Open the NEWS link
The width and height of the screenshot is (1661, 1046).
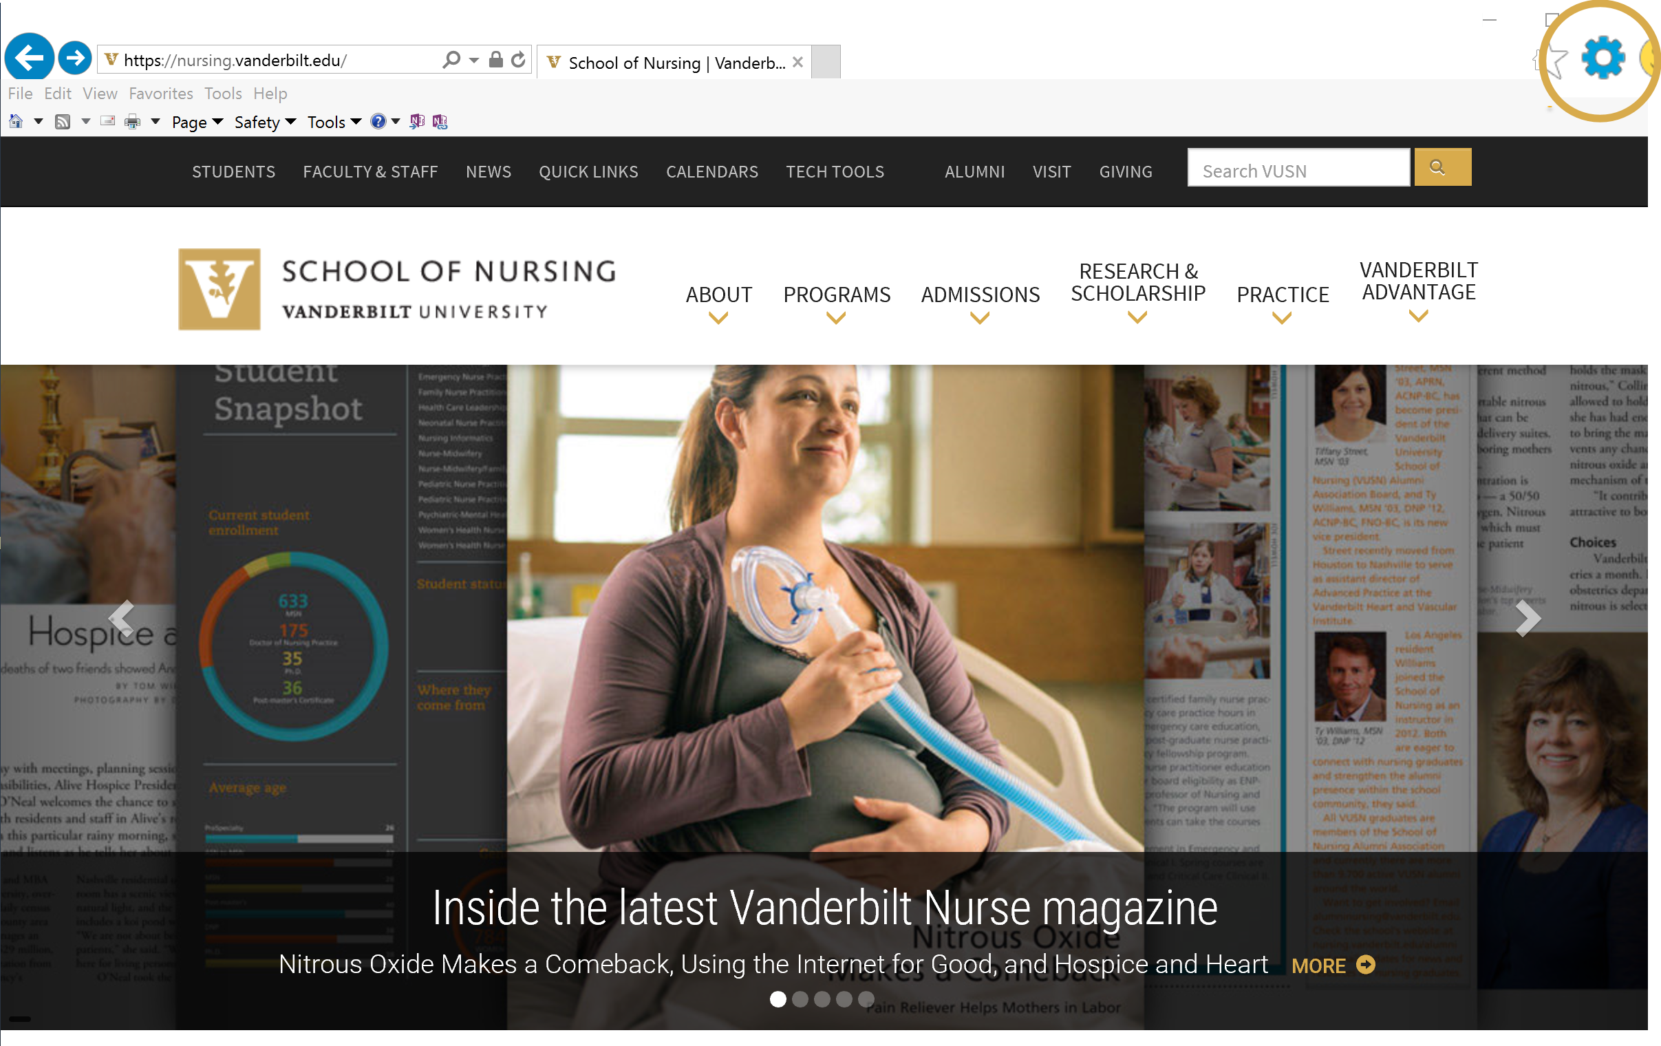click(x=489, y=172)
